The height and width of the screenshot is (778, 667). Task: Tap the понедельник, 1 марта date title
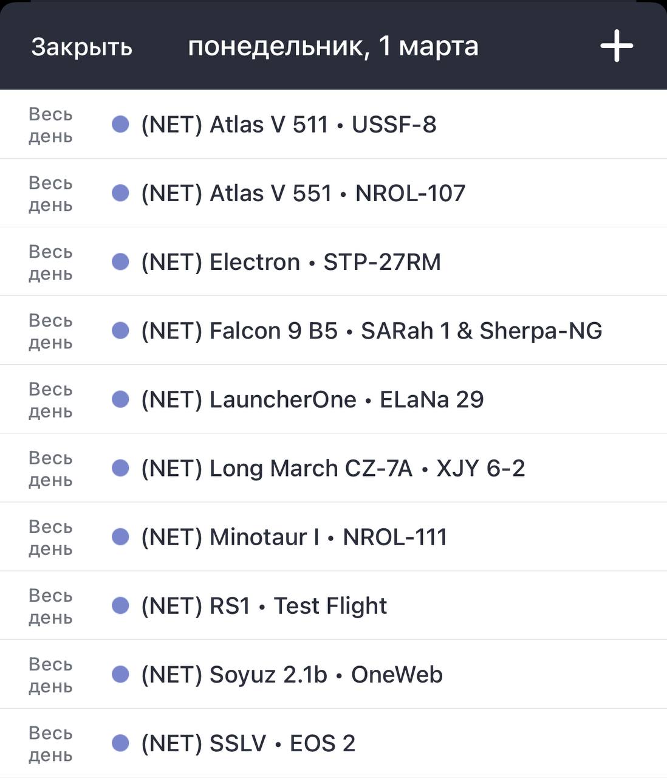tap(333, 47)
